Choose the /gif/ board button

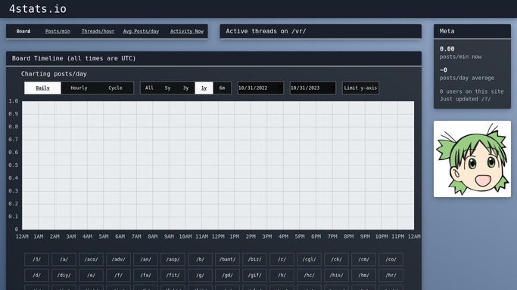coord(254,275)
